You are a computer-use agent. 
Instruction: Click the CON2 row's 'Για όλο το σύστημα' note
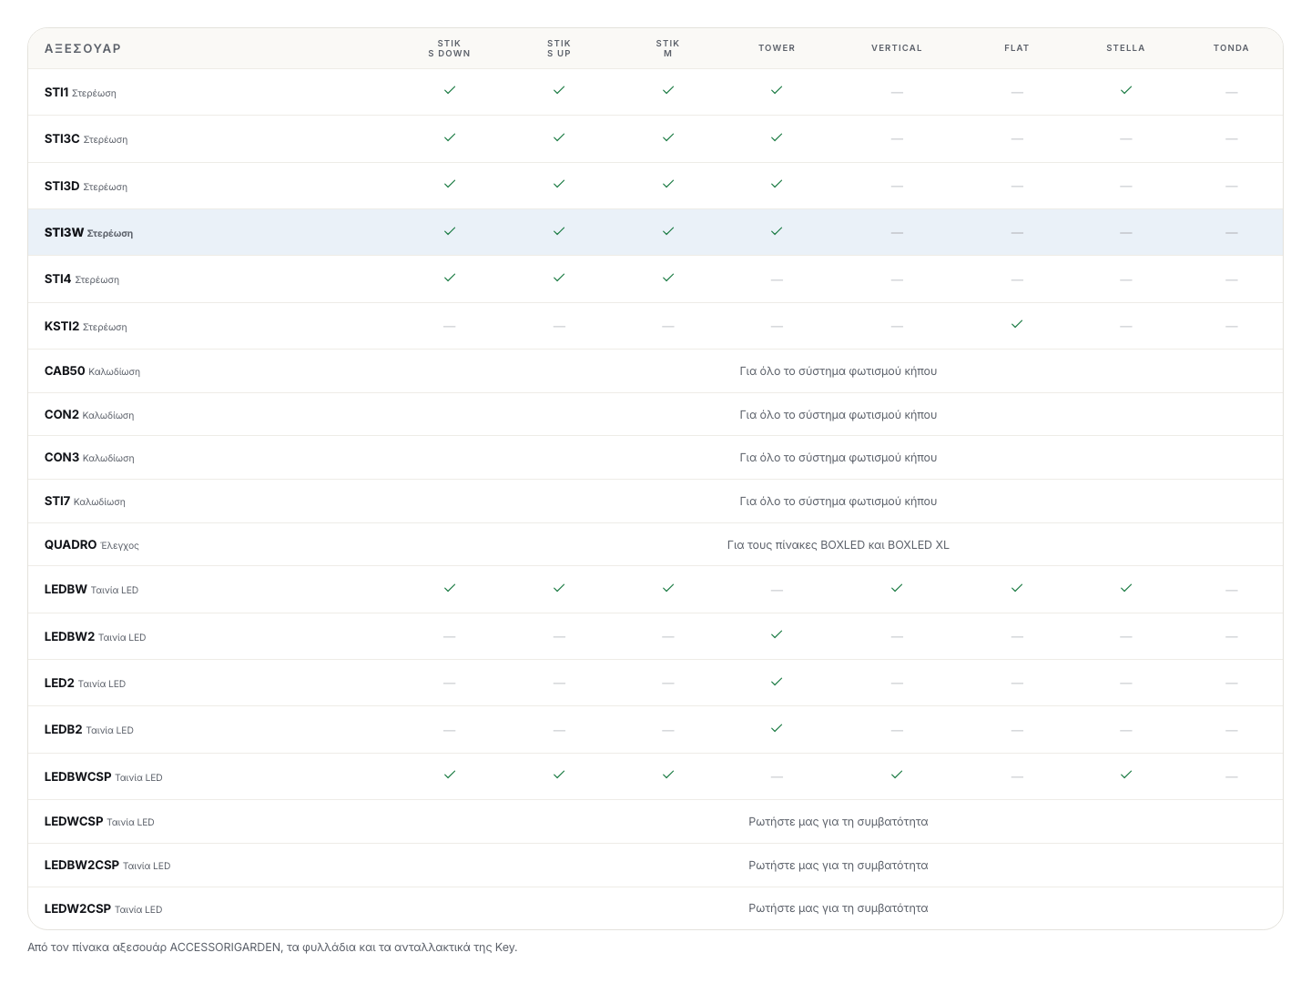[838, 415]
